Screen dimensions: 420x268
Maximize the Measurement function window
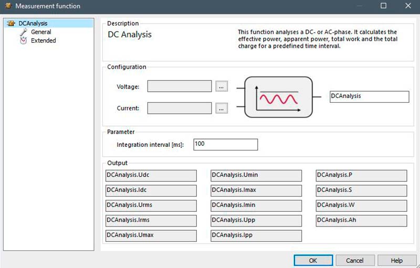[384, 6]
